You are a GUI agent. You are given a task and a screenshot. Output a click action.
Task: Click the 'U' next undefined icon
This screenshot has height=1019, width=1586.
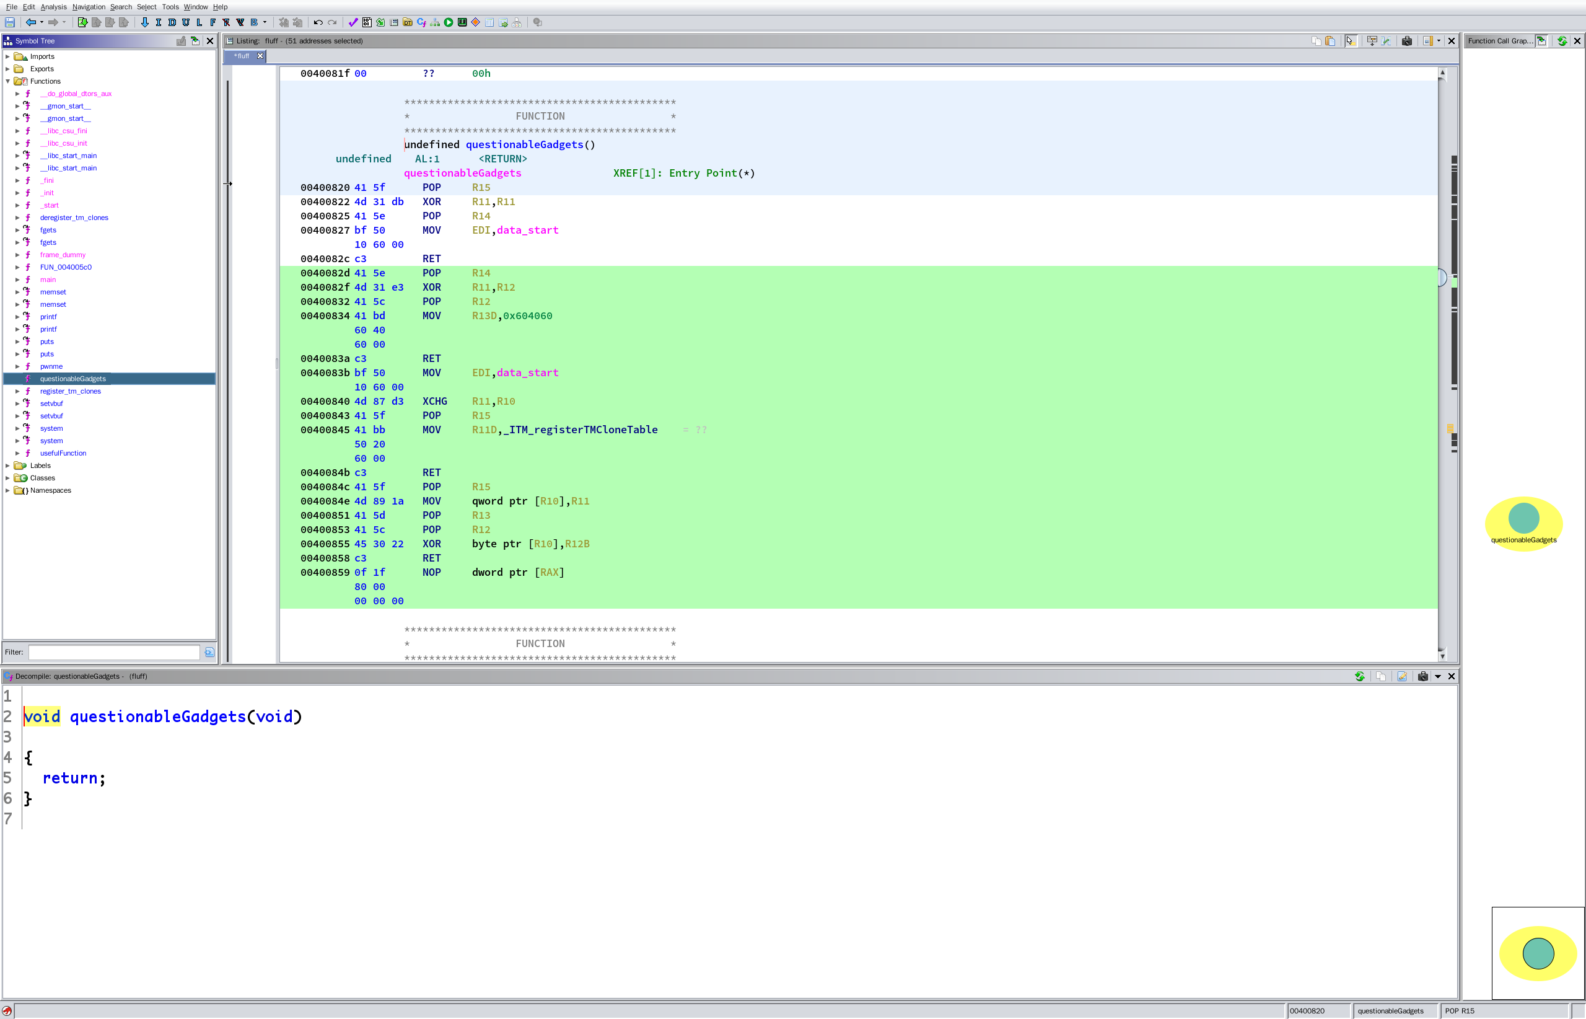click(186, 22)
